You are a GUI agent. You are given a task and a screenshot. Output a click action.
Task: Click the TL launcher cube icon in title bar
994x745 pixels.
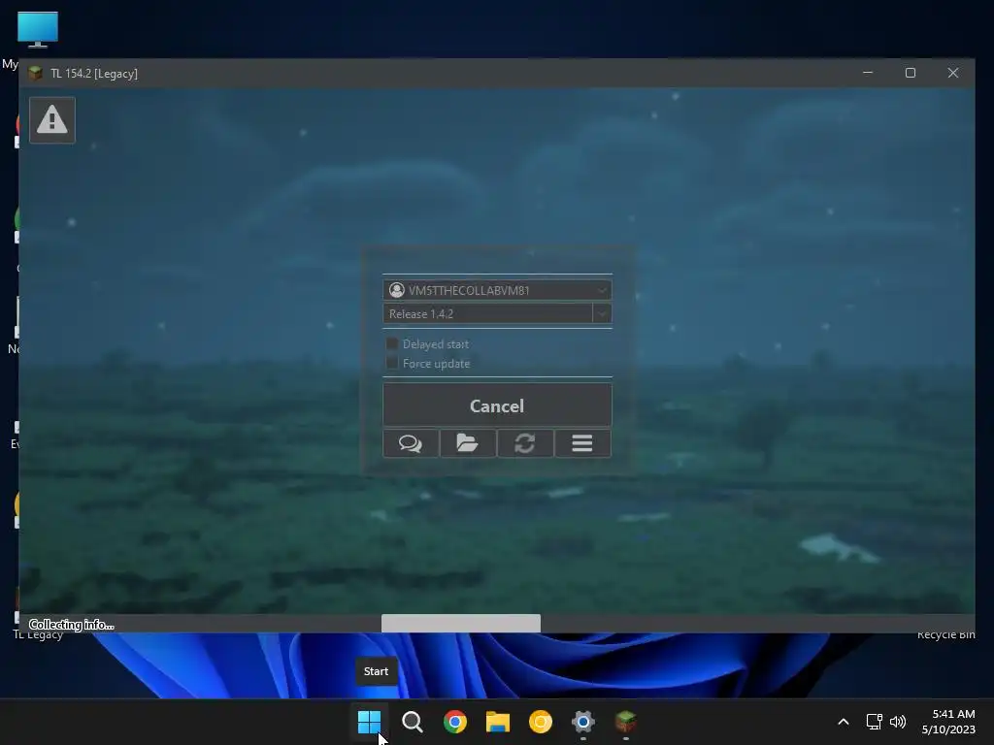click(x=36, y=74)
